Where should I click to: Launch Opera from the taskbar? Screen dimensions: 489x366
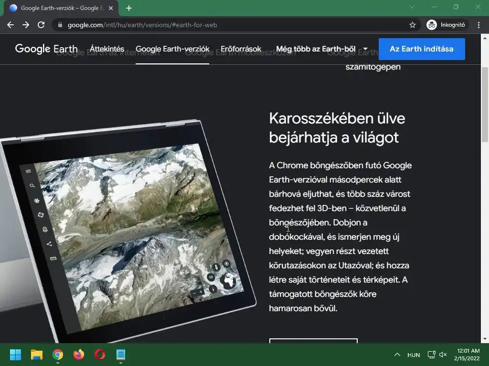pyautogui.click(x=100, y=355)
